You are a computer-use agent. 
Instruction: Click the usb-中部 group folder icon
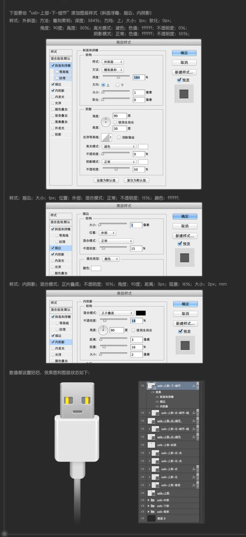pos(153,500)
